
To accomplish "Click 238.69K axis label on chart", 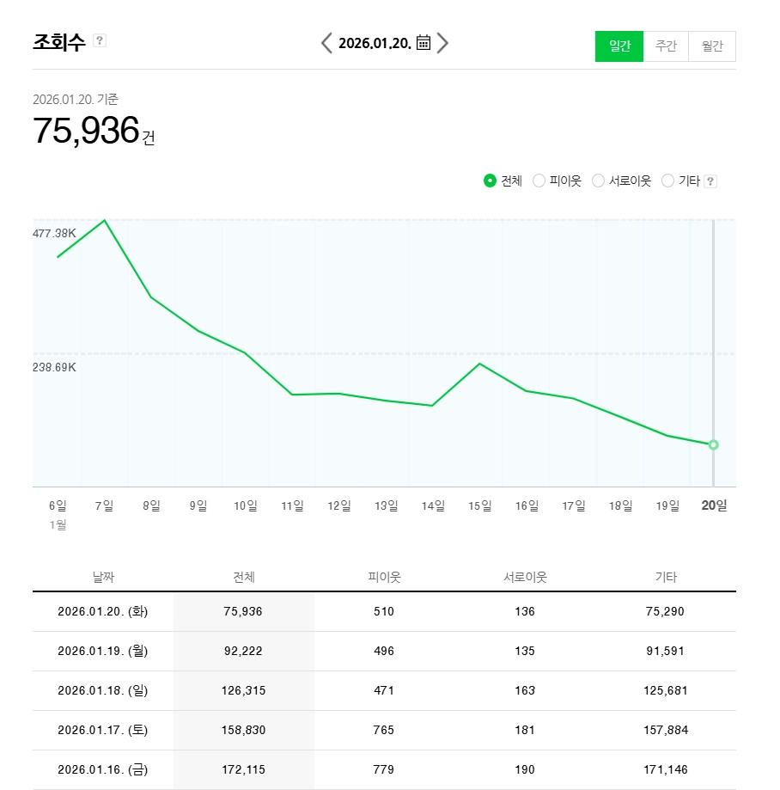I will click(x=54, y=367).
